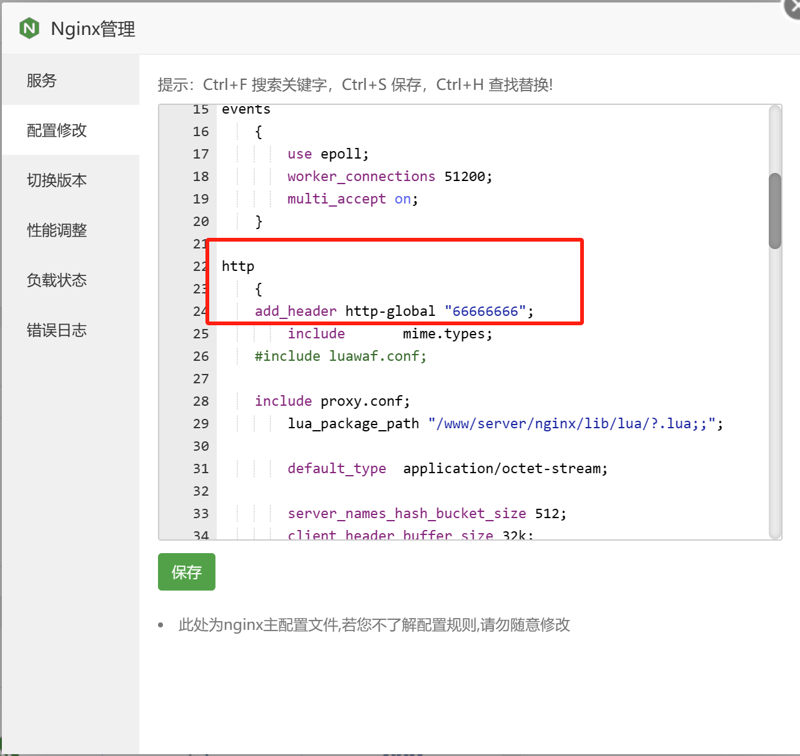Click the string "66666666"
Screen dimensions: 800x756
point(485,312)
